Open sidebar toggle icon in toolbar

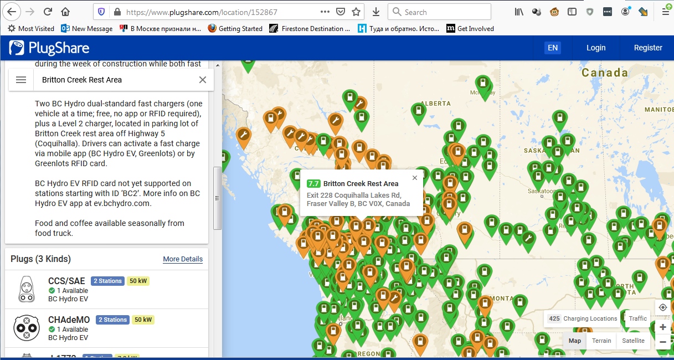[x=572, y=12]
